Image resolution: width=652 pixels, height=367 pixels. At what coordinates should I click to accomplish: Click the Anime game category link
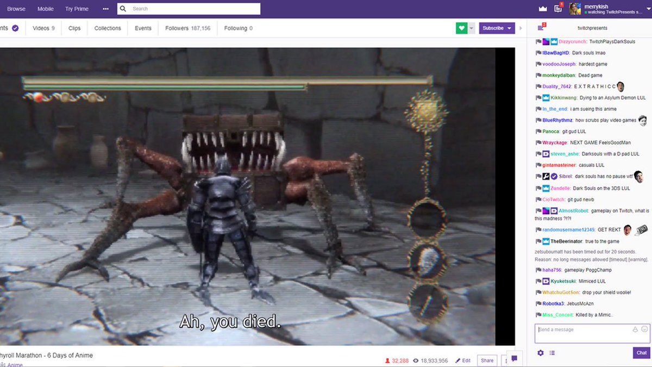(15, 365)
